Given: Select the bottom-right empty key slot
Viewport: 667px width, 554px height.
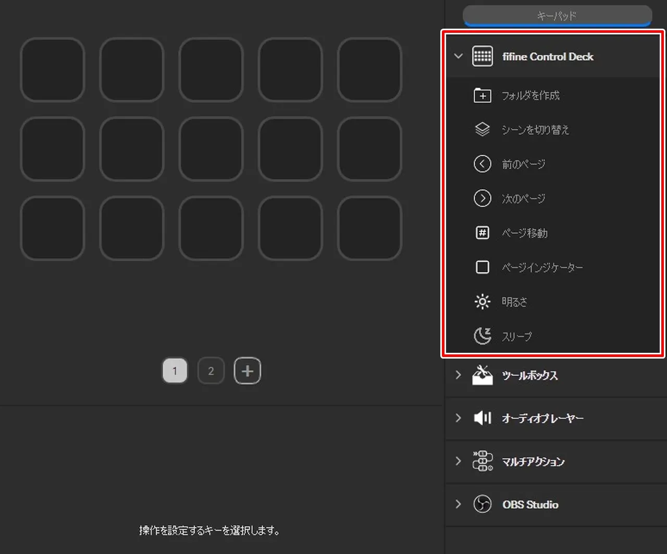Looking at the screenshot, I should [x=369, y=228].
